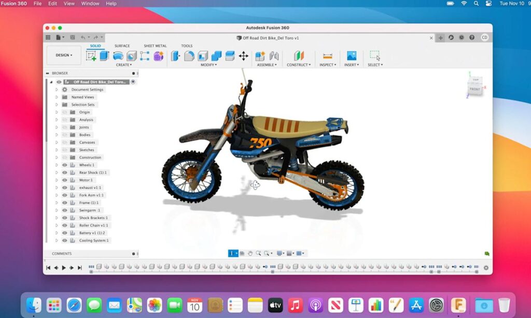Click the Orbit tool below the canvas
Viewport: 531px width, 318px height.
242,253
